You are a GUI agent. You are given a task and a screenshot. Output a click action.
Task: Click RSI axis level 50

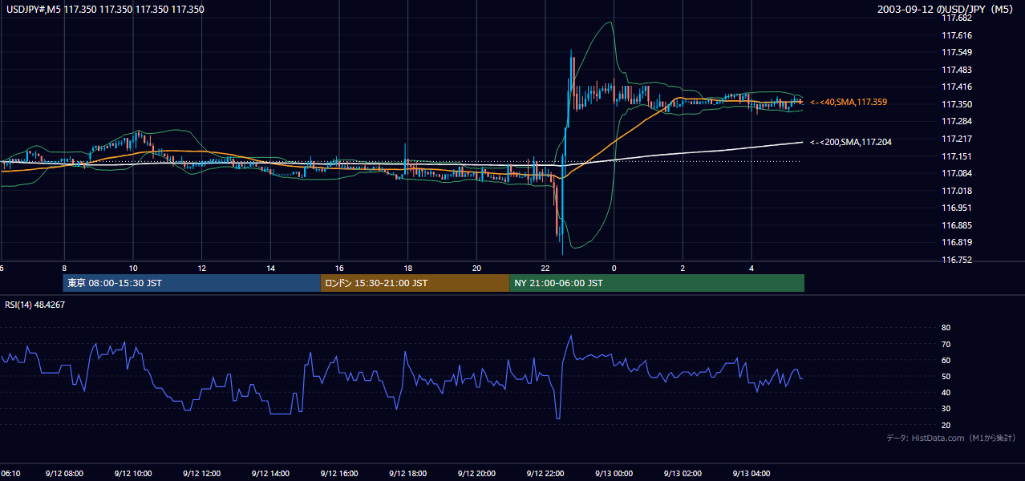[946, 376]
